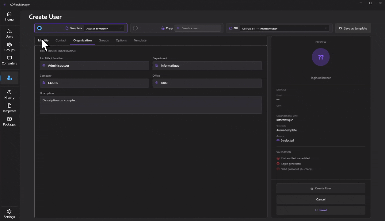
Task: Open the Groups section icon
Action: pyautogui.click(x=9, y=45)
